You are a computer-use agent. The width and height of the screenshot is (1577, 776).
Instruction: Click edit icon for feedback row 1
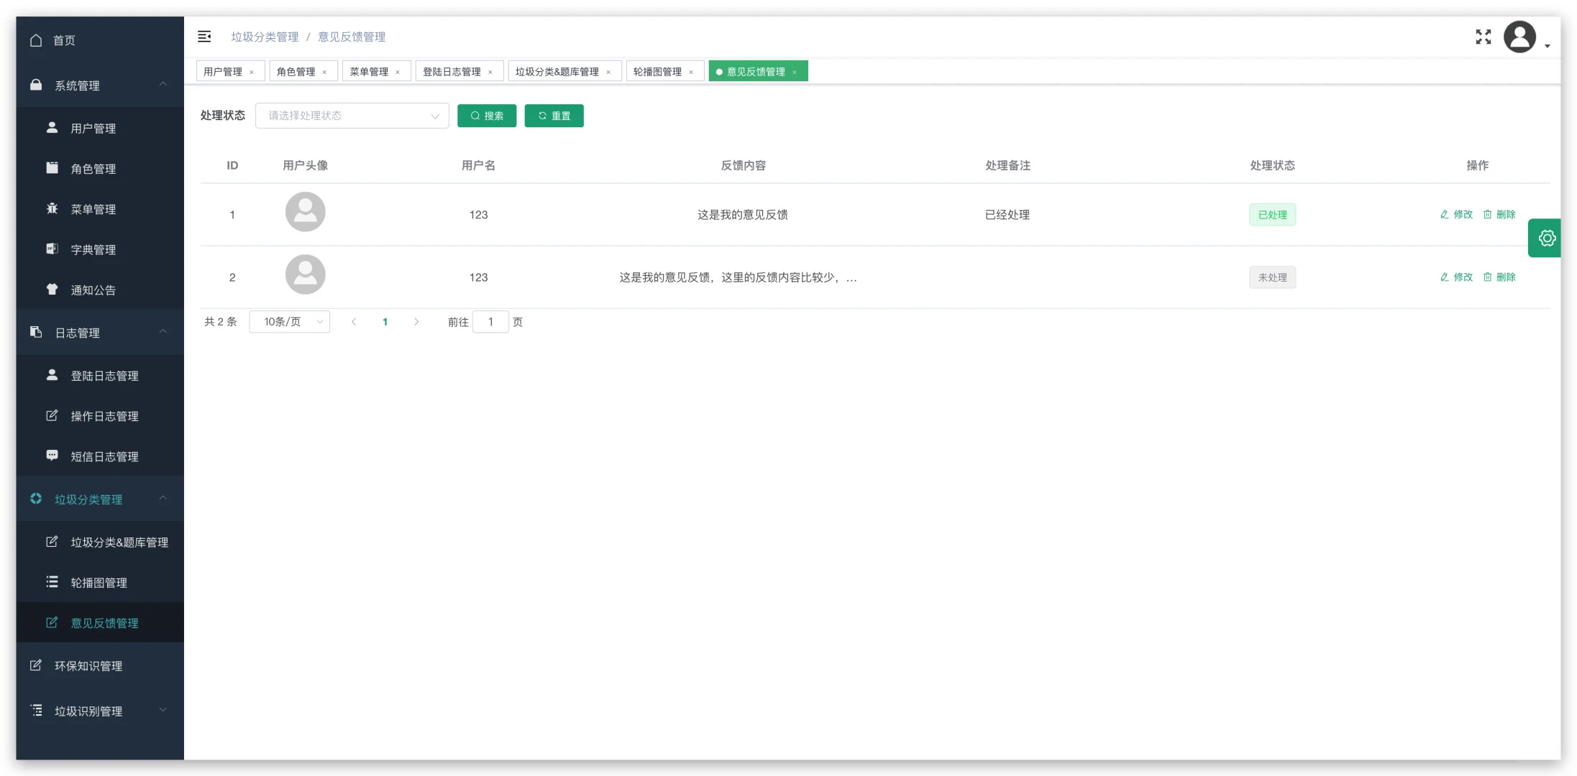[x=1444, y=215]
